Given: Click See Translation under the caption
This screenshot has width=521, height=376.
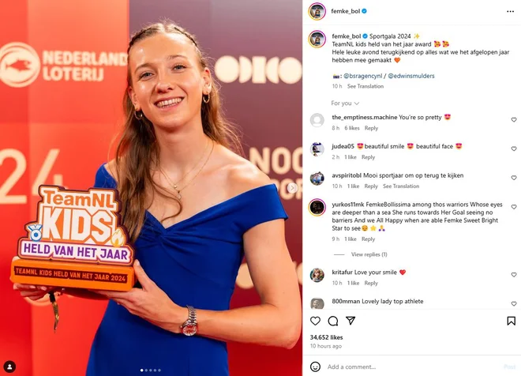Looking at the screenshot, I should coord(365,86).
